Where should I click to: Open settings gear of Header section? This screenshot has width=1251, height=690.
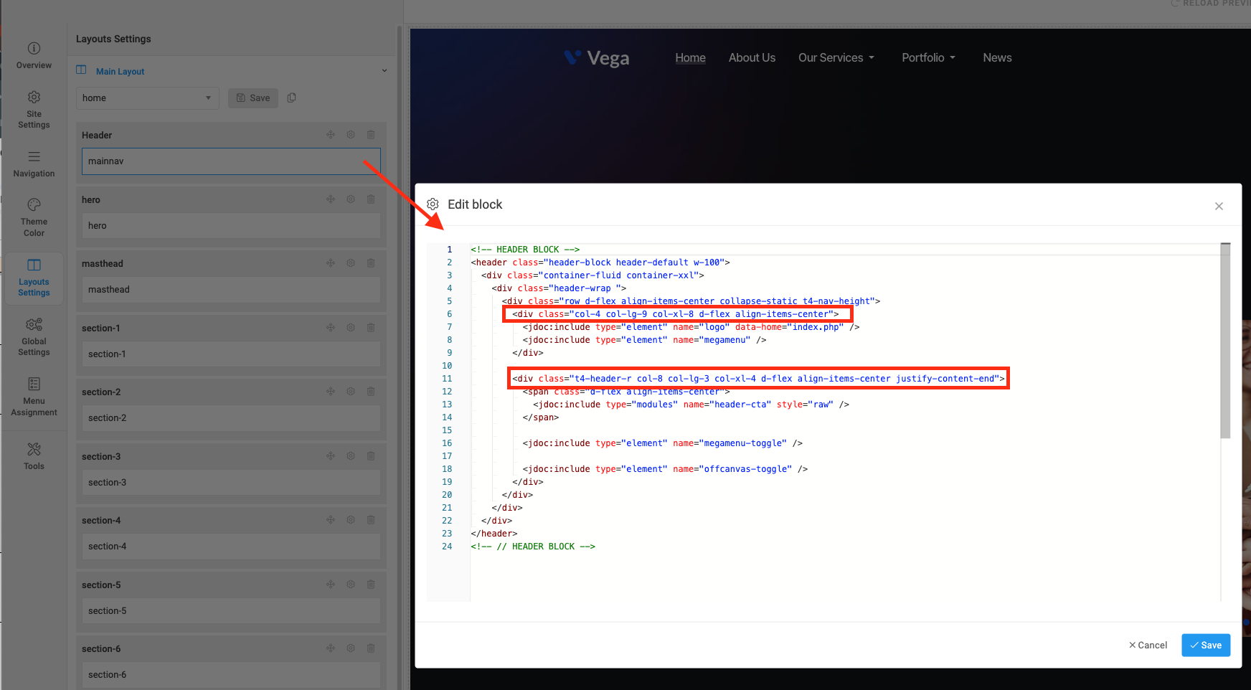(351, 135)
